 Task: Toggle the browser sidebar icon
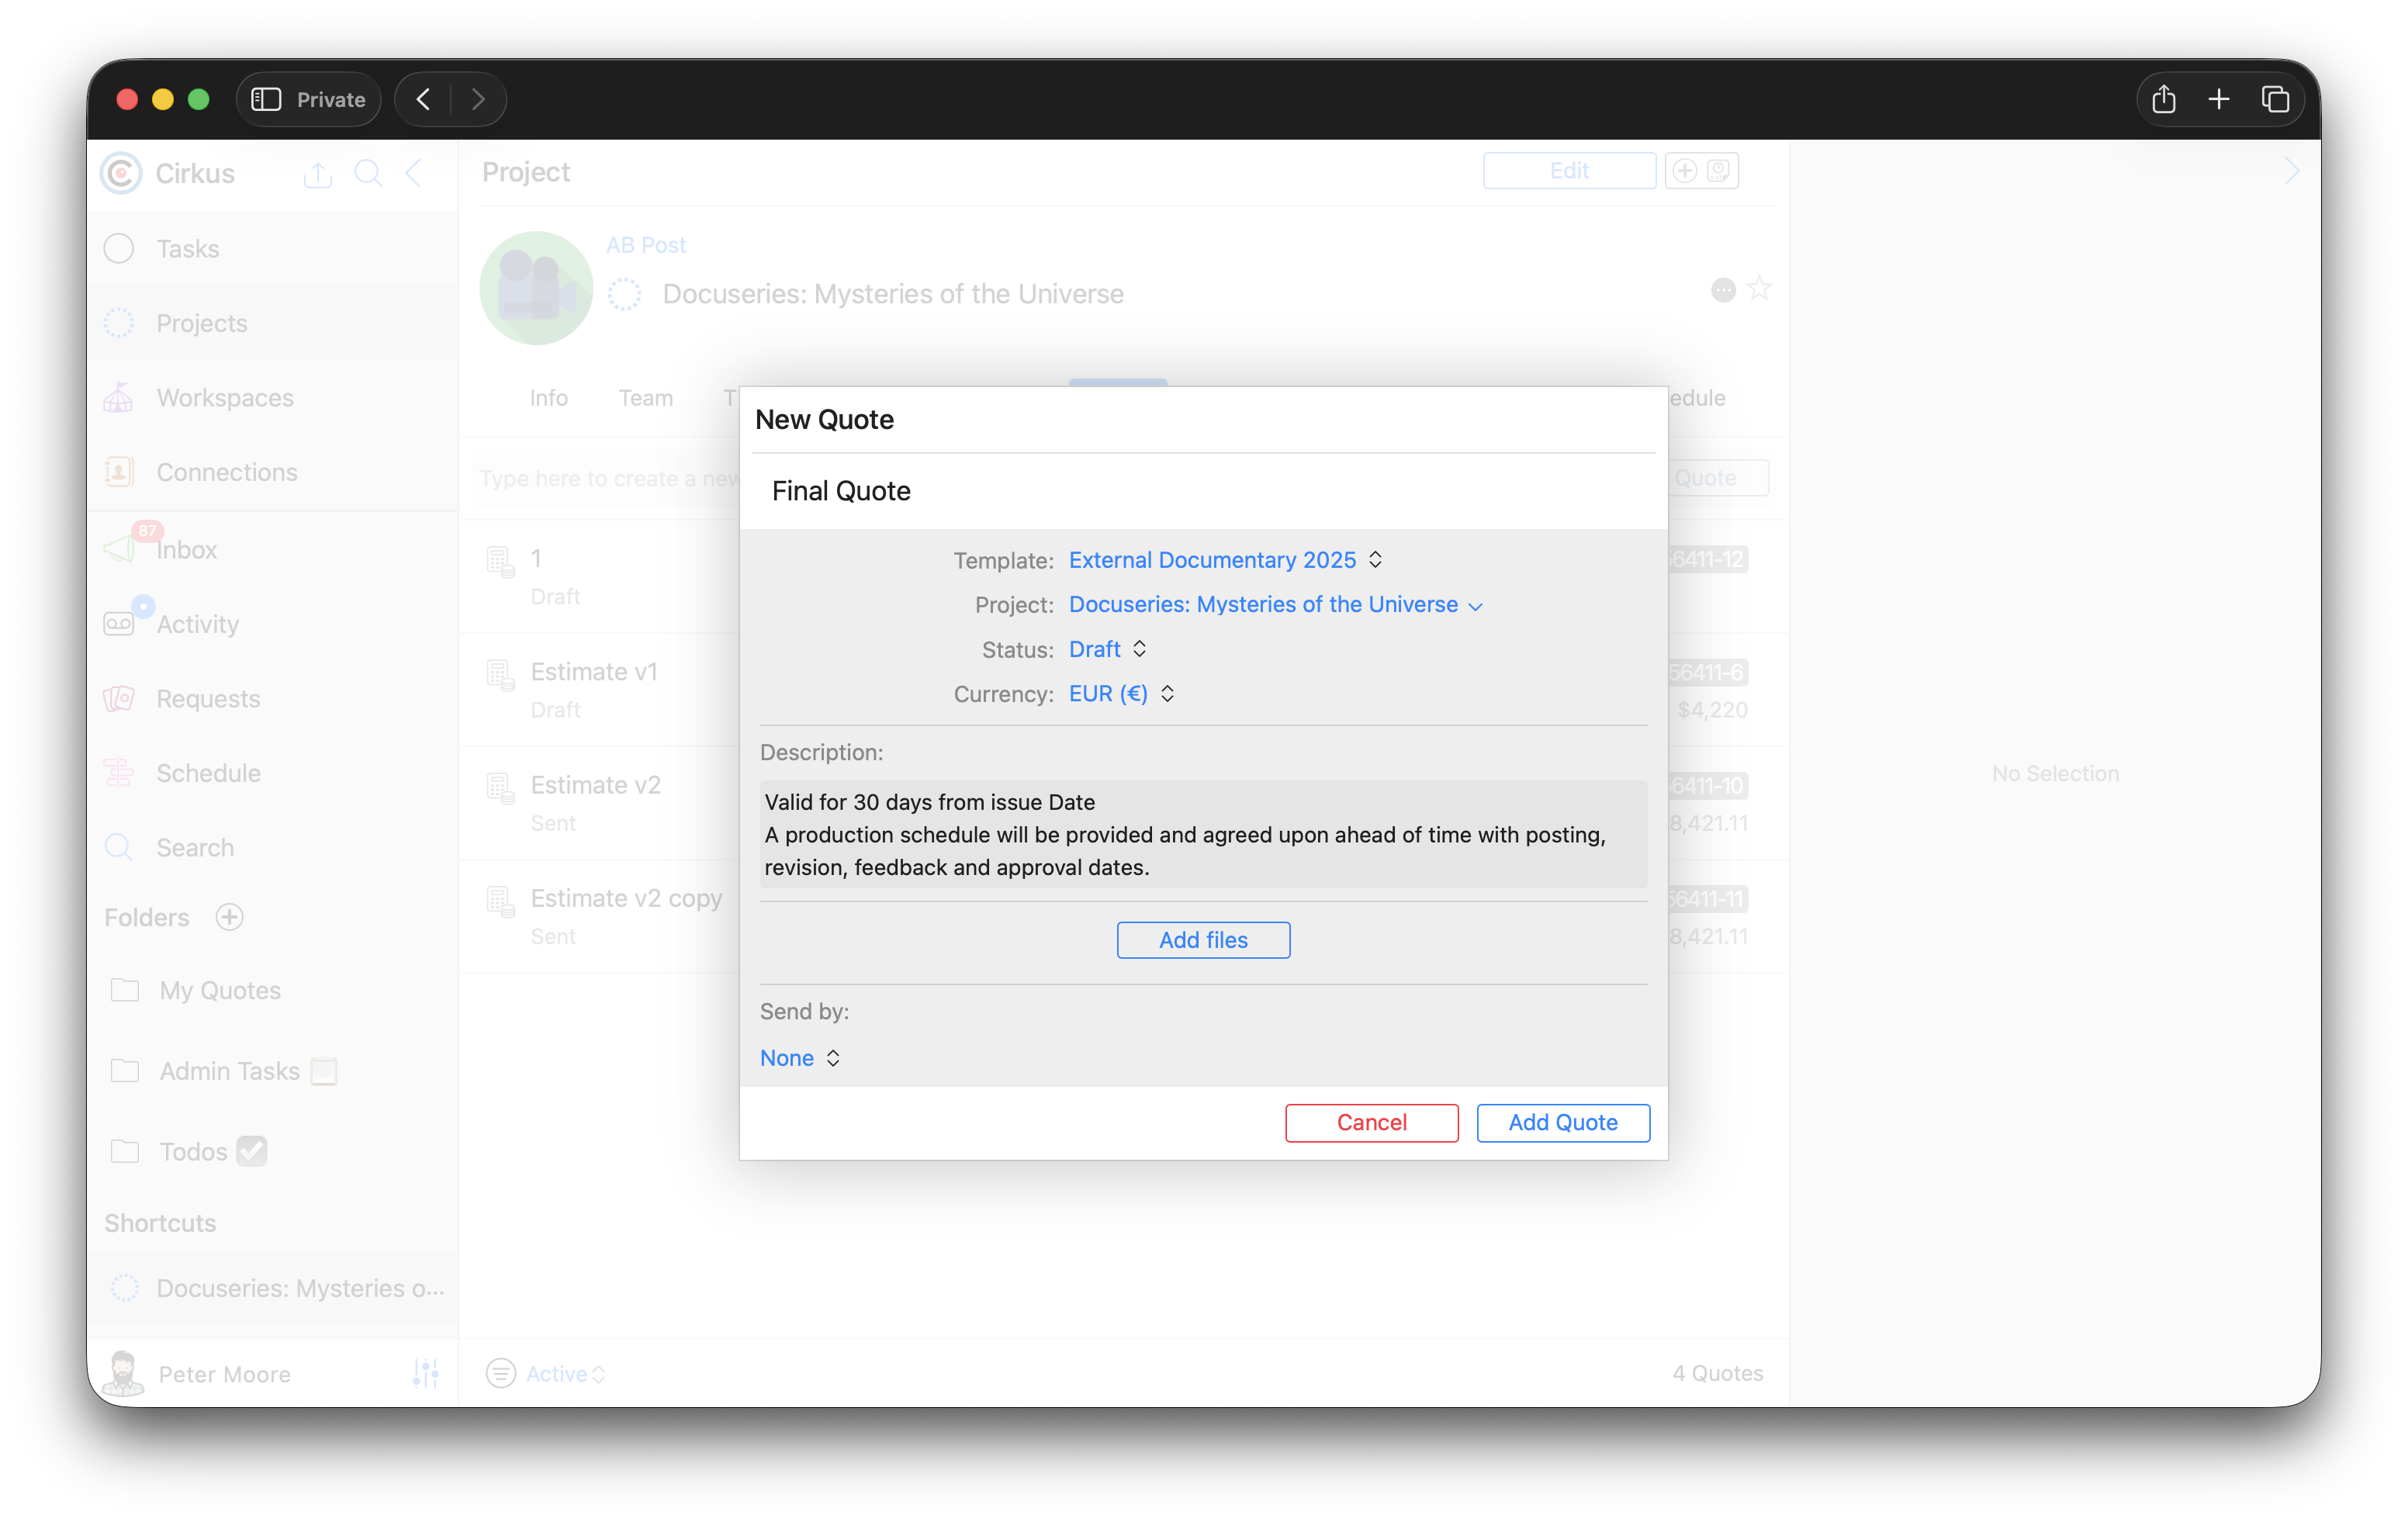click(x=266, y=99)
